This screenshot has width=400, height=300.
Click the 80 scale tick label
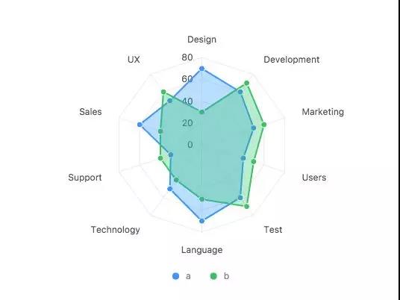click(187, 57)
